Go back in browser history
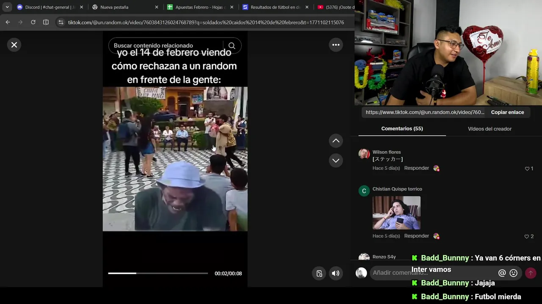 click(8, 22)
